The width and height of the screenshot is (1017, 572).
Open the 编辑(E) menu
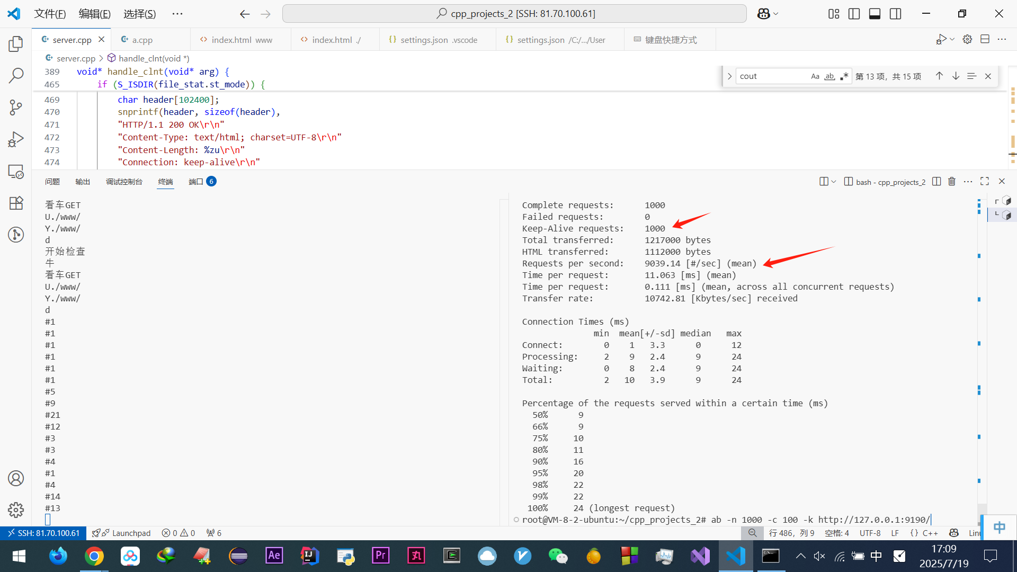point(94,14)
